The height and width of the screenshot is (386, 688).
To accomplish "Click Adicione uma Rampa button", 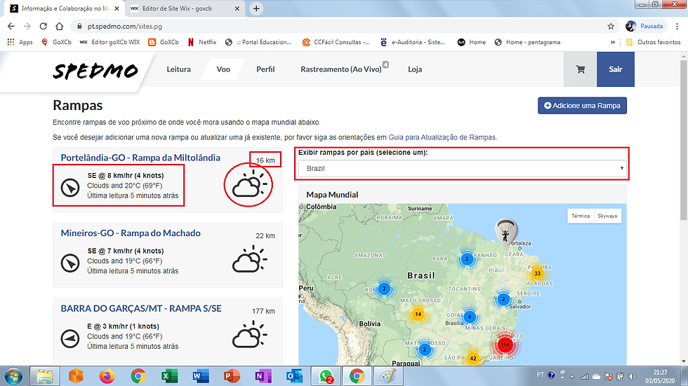I will click(x=582, y=106).
